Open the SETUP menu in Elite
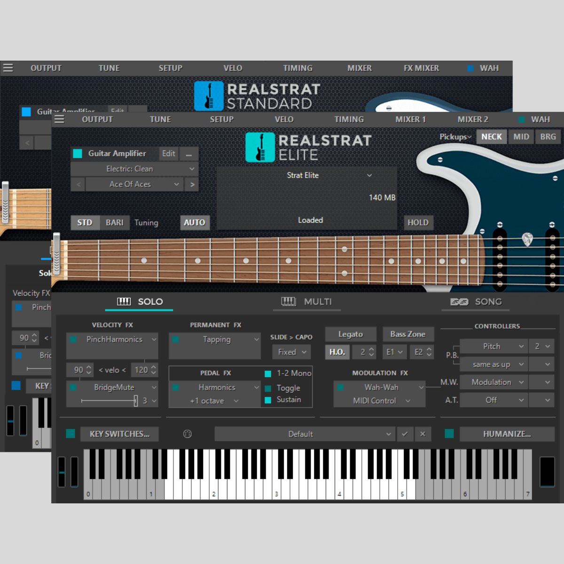The image size is (564, 564). 222,119
